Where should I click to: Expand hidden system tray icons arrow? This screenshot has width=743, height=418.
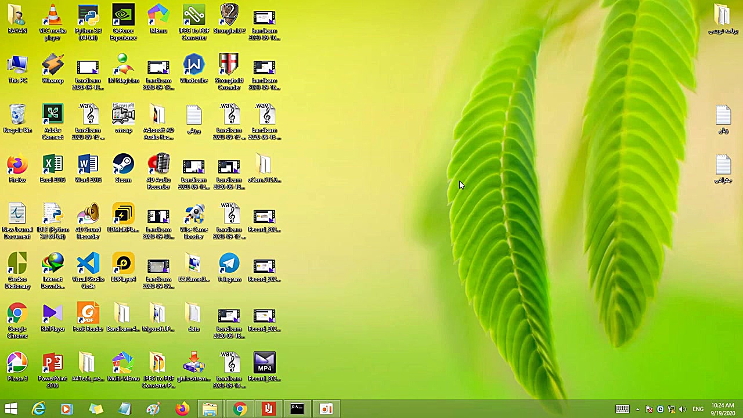[x=638, y=409]
